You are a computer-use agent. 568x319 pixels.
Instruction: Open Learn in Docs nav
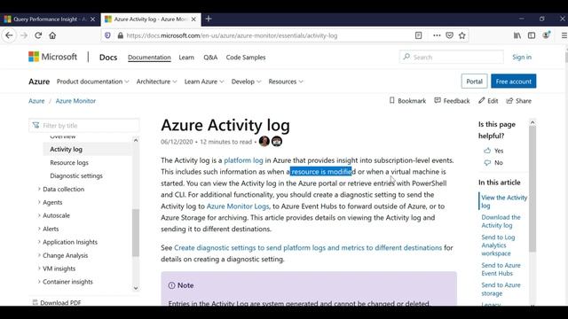[186, 57]
